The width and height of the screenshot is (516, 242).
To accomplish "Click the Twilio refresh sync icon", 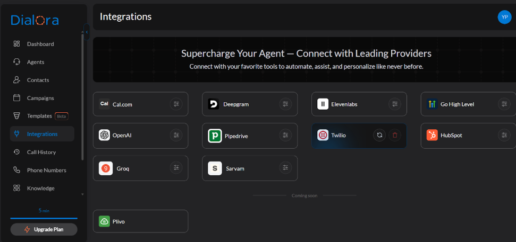I will 379,136.
